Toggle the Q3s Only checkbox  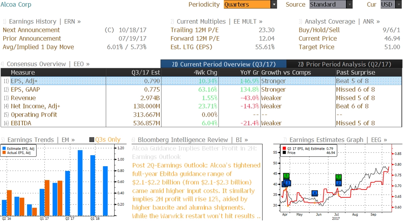(91, 140)
